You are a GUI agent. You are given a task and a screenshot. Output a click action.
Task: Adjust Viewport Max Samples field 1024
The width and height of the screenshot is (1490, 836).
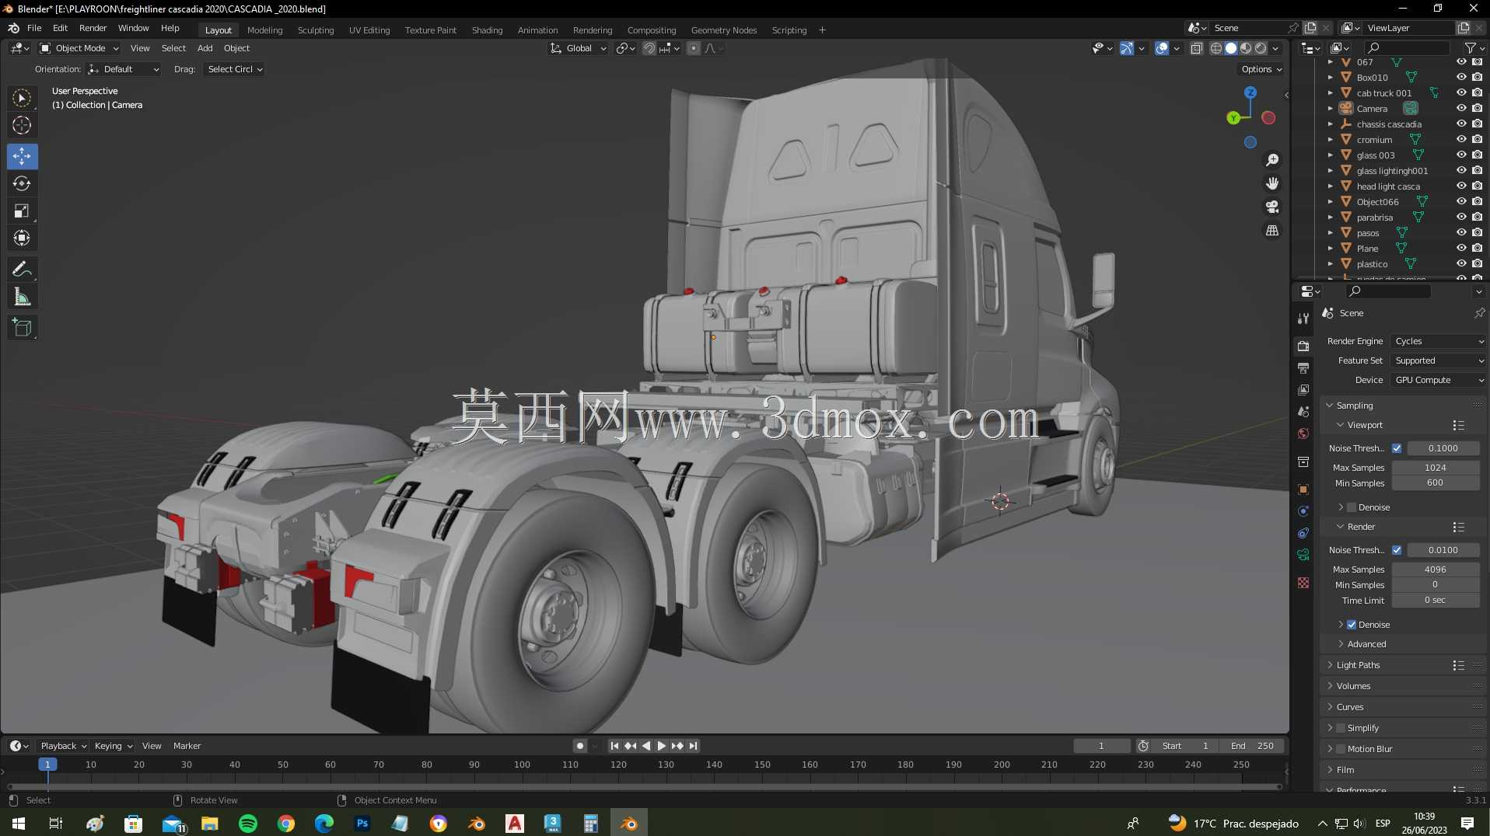click(1435, 468)
